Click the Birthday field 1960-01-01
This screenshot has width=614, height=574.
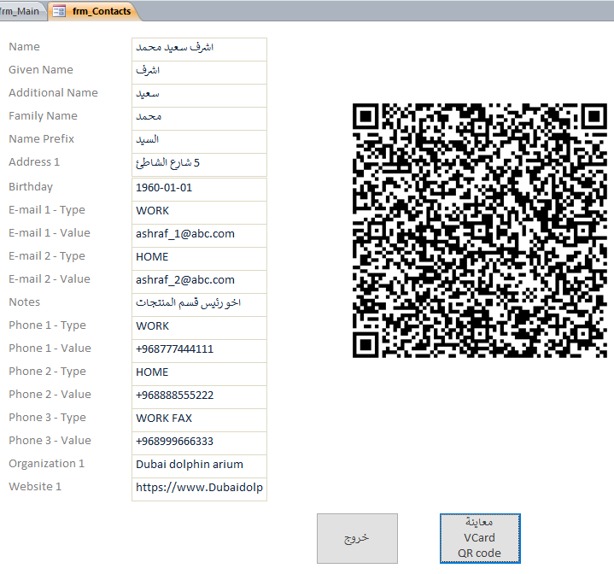(199, 190)
